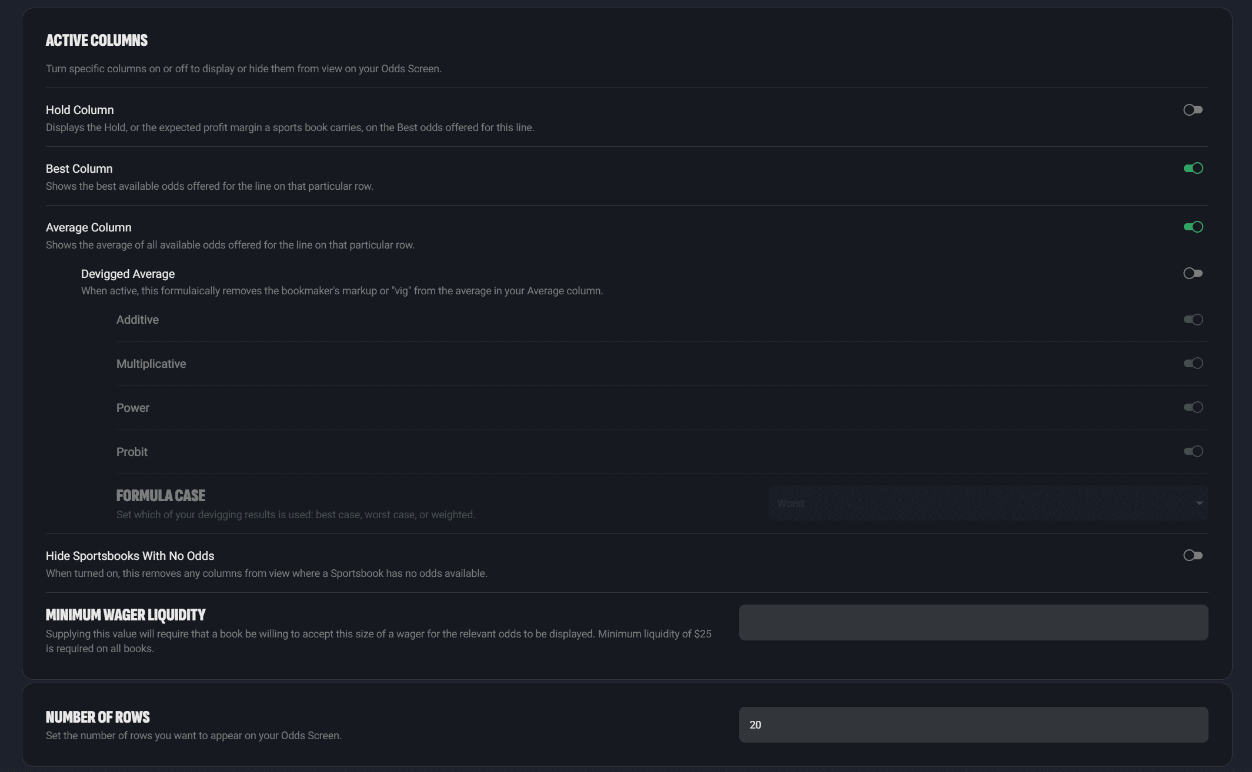Screen dimensions: 1252x772
Task: Click inside the Minimum Wager Liquidity field
Action: [973, 622]
